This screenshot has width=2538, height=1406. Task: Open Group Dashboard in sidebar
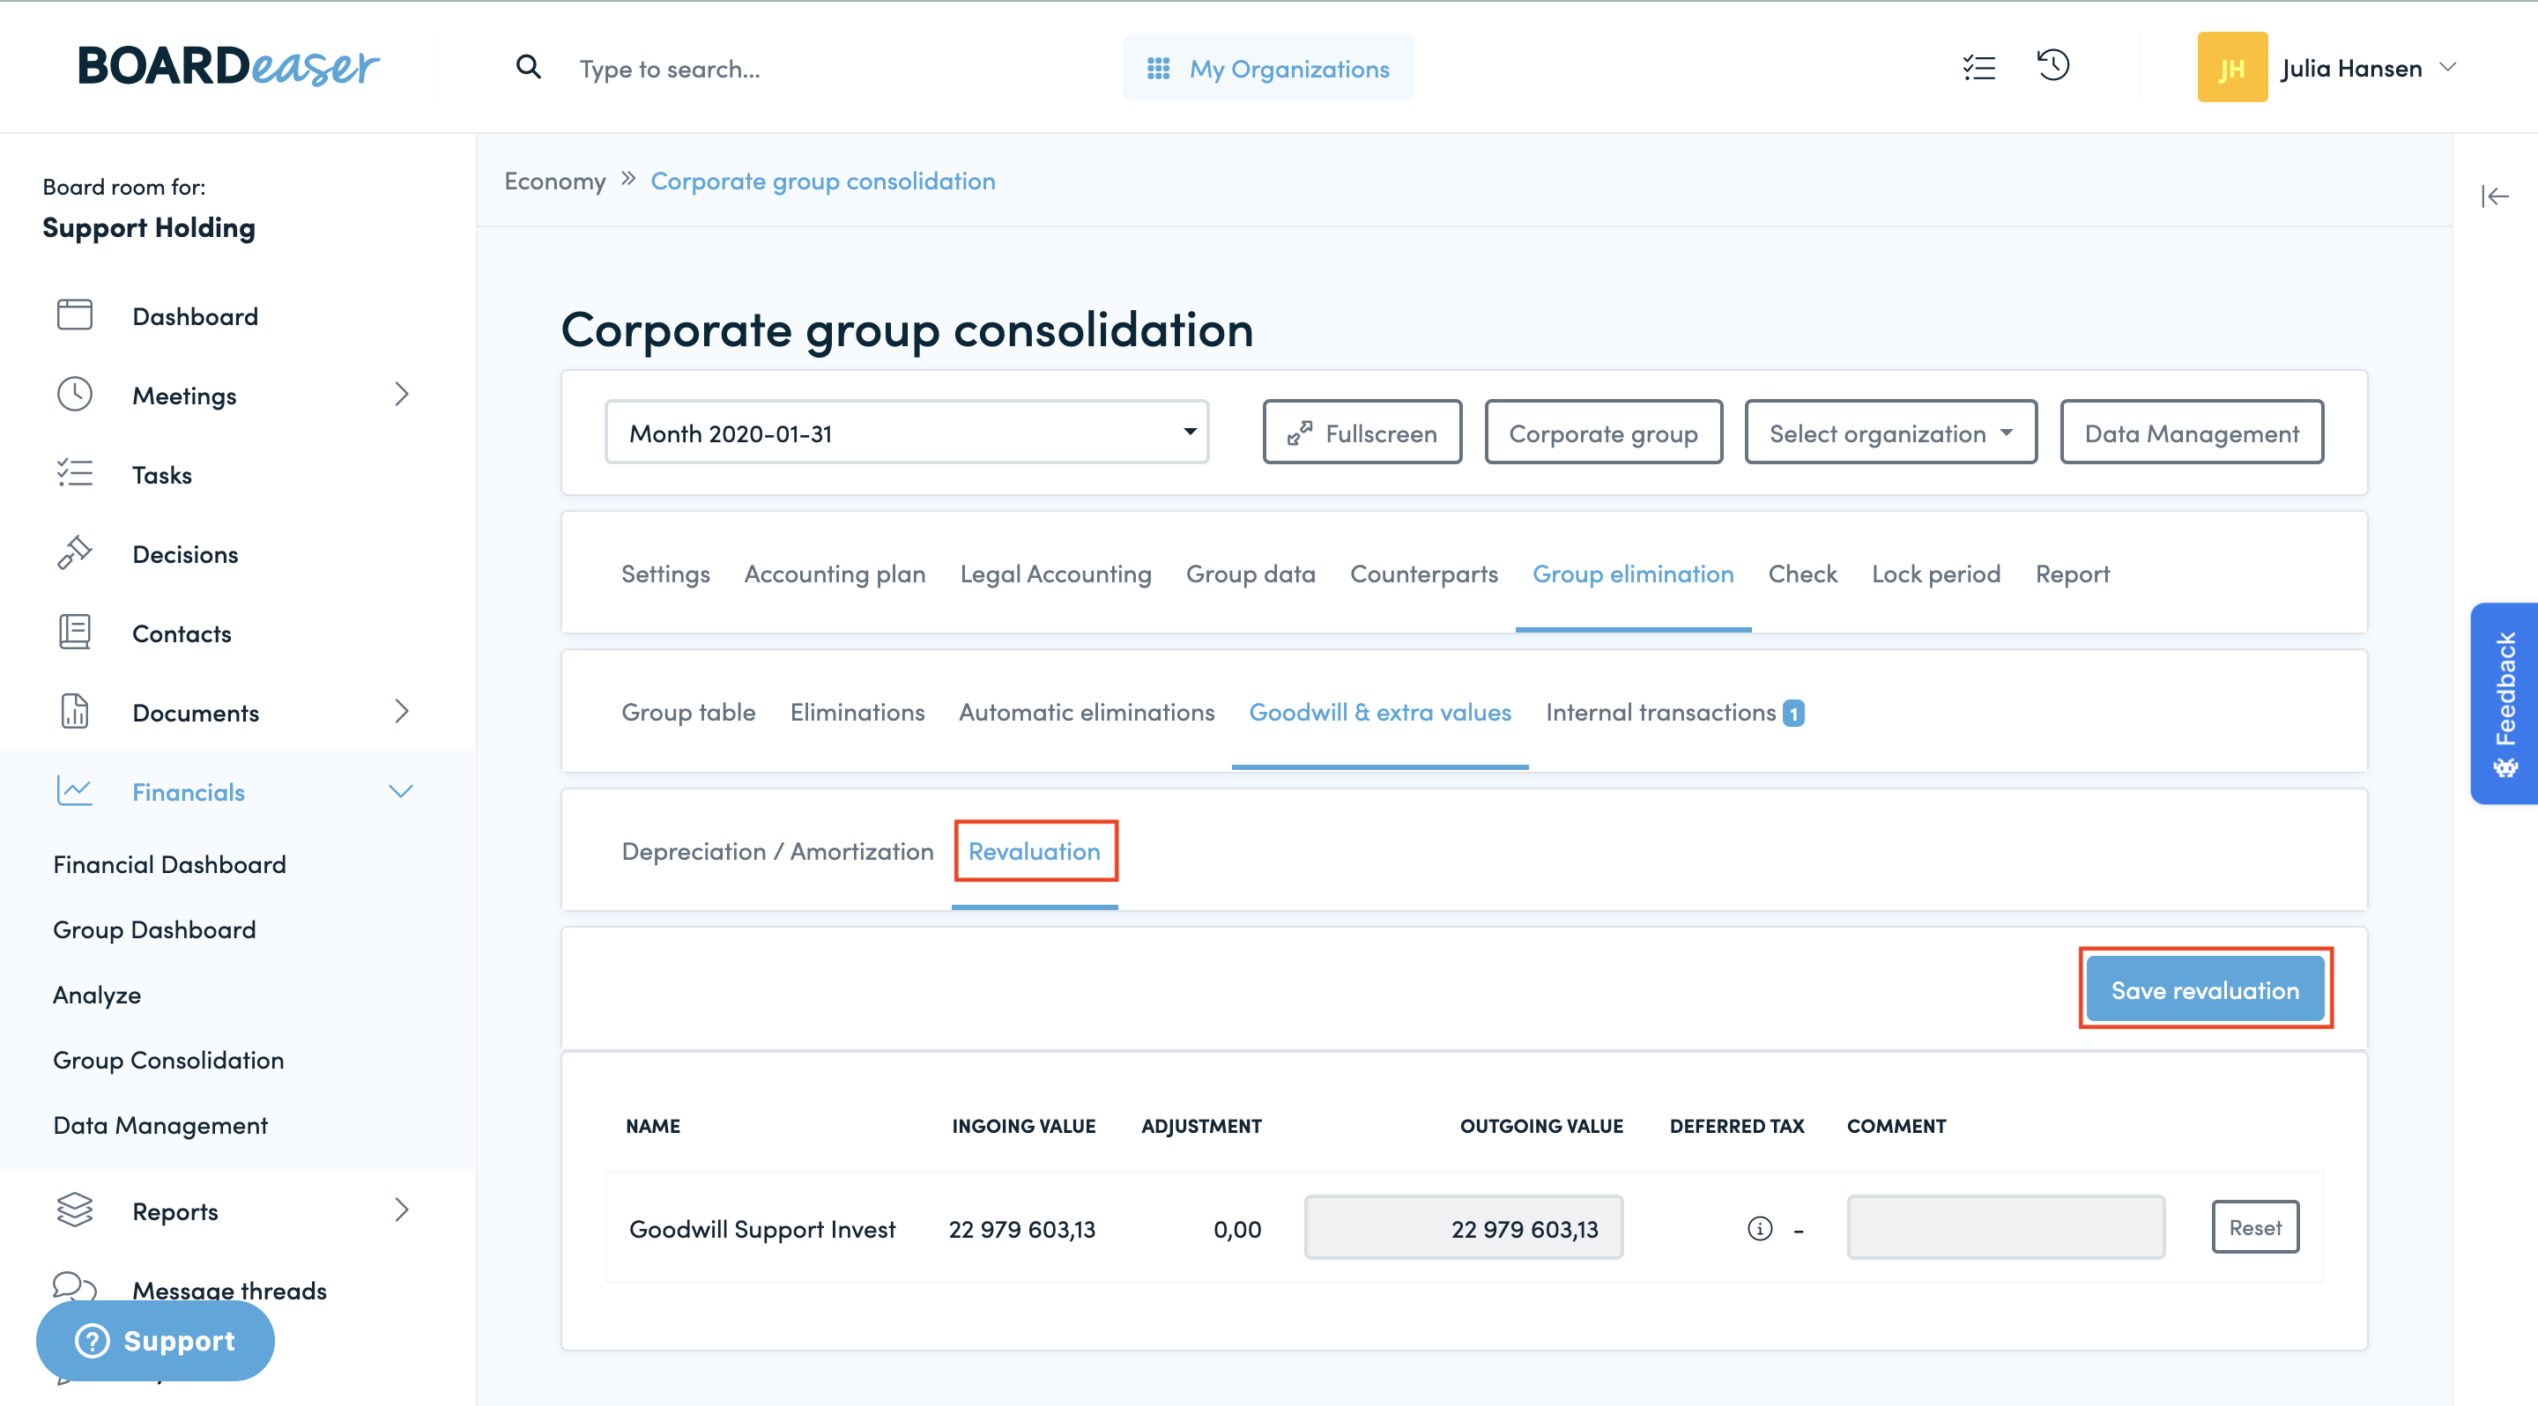[x=155, y=929]
